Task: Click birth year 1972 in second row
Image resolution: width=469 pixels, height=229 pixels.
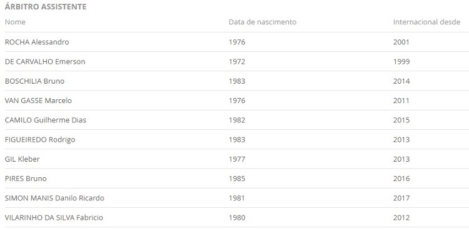Action: coord(237,62)
